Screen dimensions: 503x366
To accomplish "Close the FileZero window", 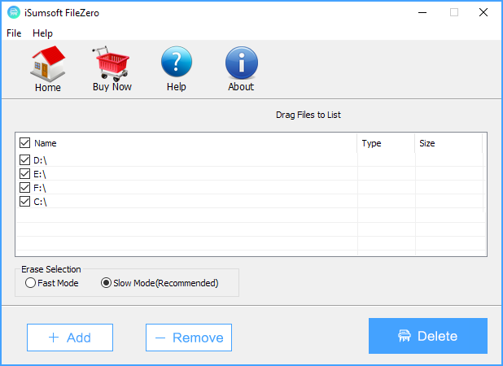I will (483, 12).
